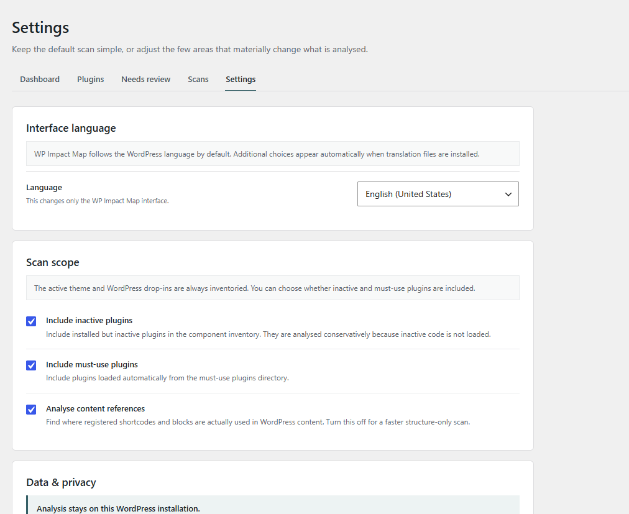Click the Include must-use plugins label

click(92, 364)
